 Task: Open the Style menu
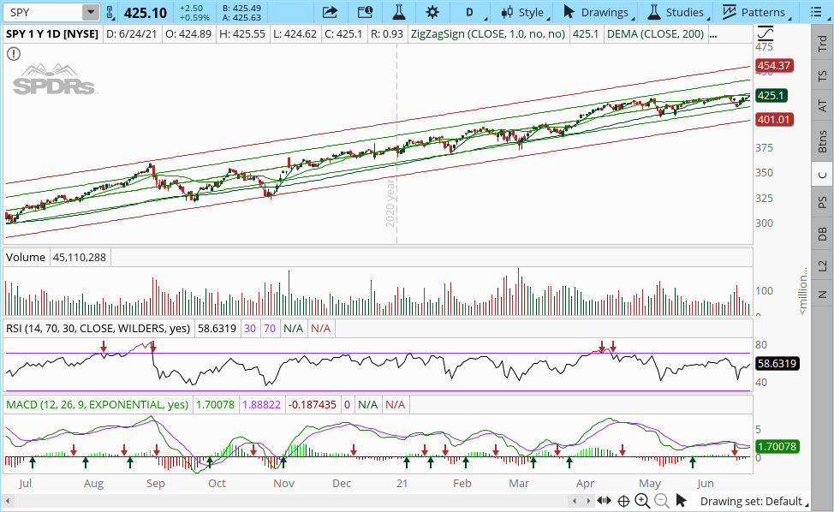pos(523,12)
